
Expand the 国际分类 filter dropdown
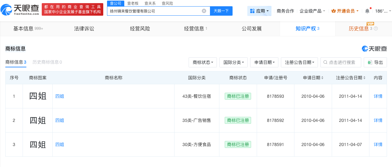tap(234, 62)
